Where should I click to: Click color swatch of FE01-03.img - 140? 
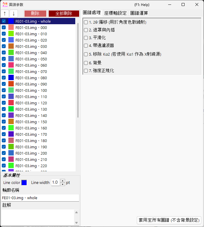pyautogui.click(x=11, y=115)
